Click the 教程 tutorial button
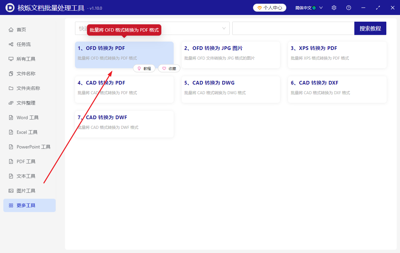The width and height of the screenshot is (400, 253). pos(144,69)
